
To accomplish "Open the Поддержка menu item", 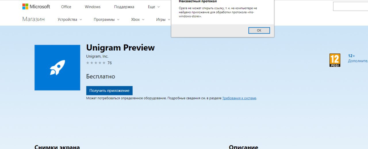I will tap(124, 7).
